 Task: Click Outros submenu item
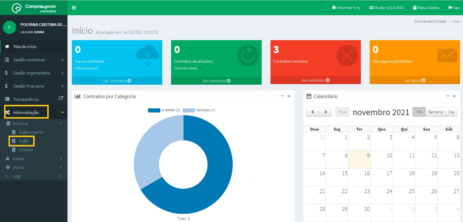click(34, 167)
